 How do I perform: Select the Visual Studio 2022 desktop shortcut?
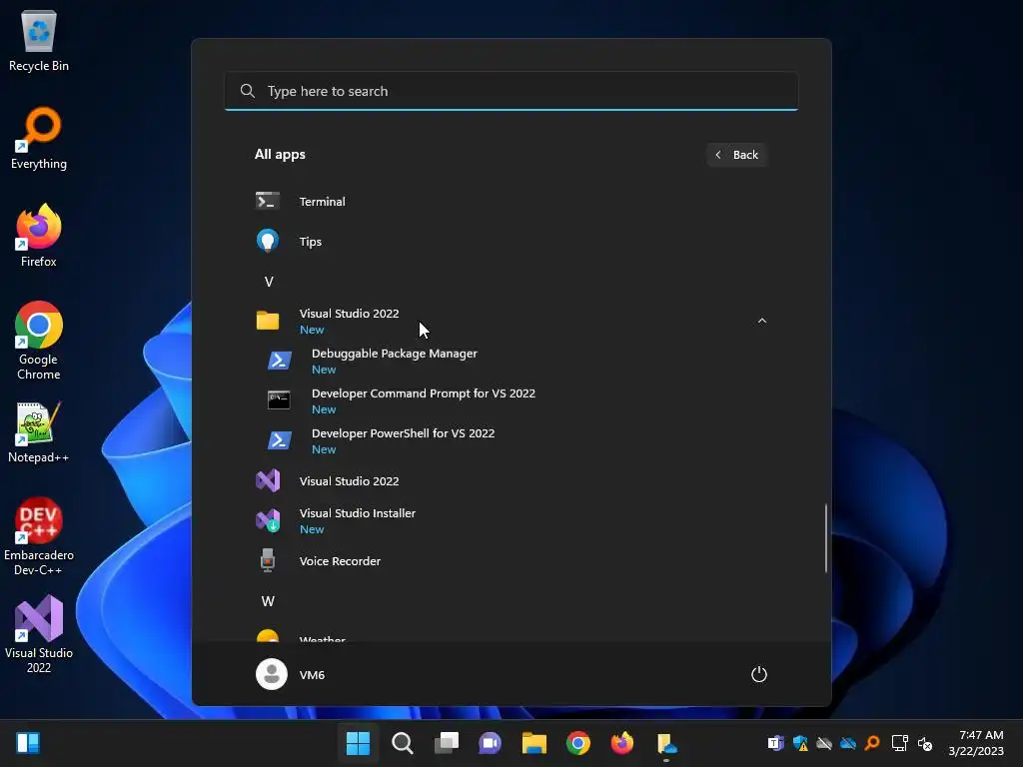point(39,634)
